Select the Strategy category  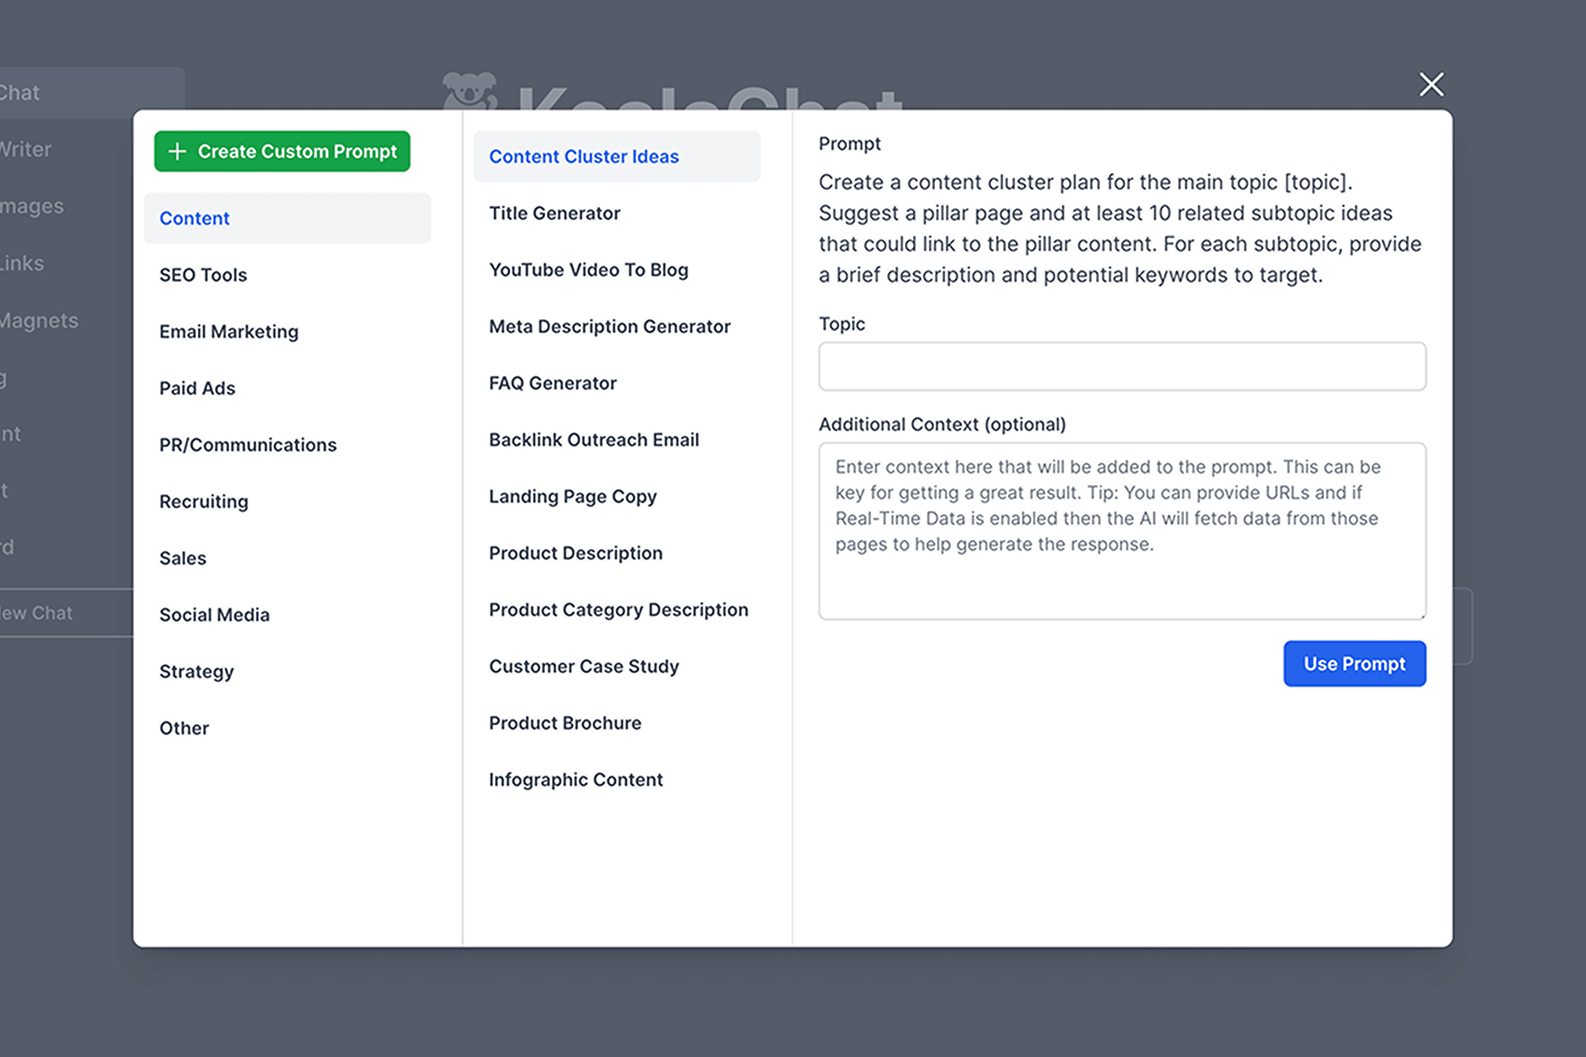point(196,672)
